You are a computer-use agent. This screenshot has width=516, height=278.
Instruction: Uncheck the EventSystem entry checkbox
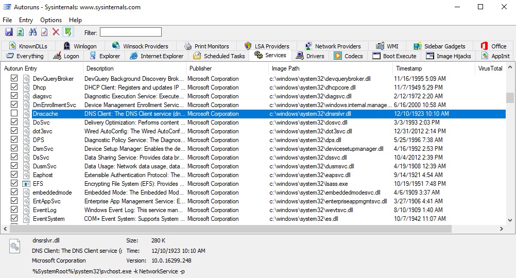click(x=14, y=218)
